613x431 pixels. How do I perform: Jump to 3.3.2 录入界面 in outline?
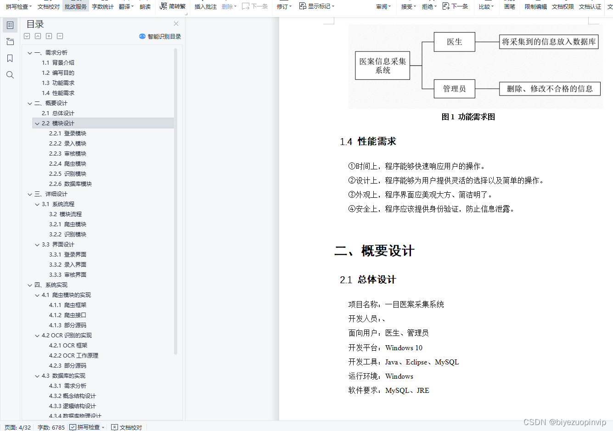[x=67, y=265]
